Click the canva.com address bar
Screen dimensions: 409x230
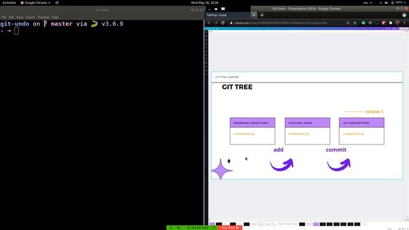pyautogui.click(x=287, y=23)
